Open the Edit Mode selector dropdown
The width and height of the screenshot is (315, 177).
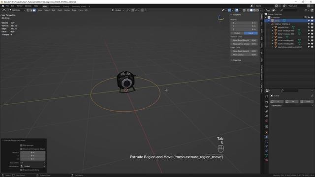[17, 10]
